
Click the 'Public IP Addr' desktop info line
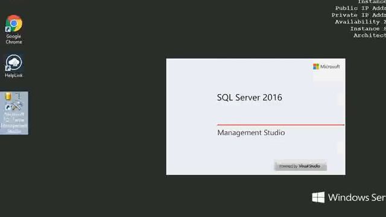[361, 8]
